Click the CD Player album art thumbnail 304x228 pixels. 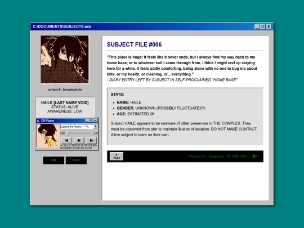[48, 136]
